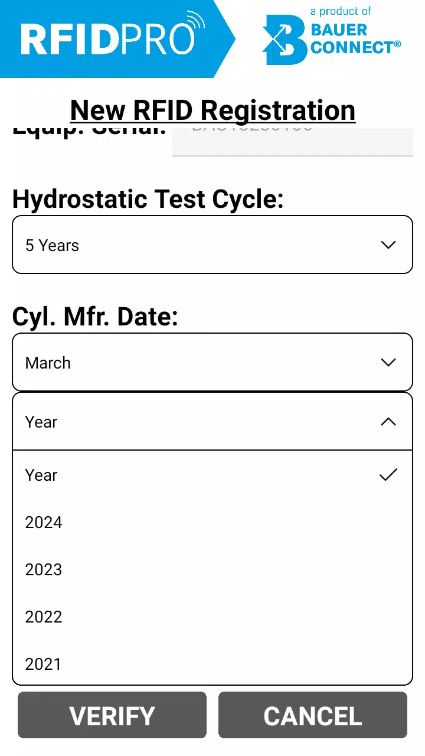Click the Bauer Connect brand text
Screen dimensions: 425x756
(355, 38)
